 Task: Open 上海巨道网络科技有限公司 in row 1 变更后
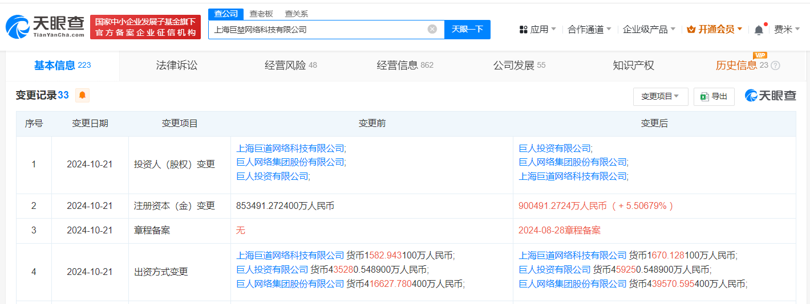573,176
